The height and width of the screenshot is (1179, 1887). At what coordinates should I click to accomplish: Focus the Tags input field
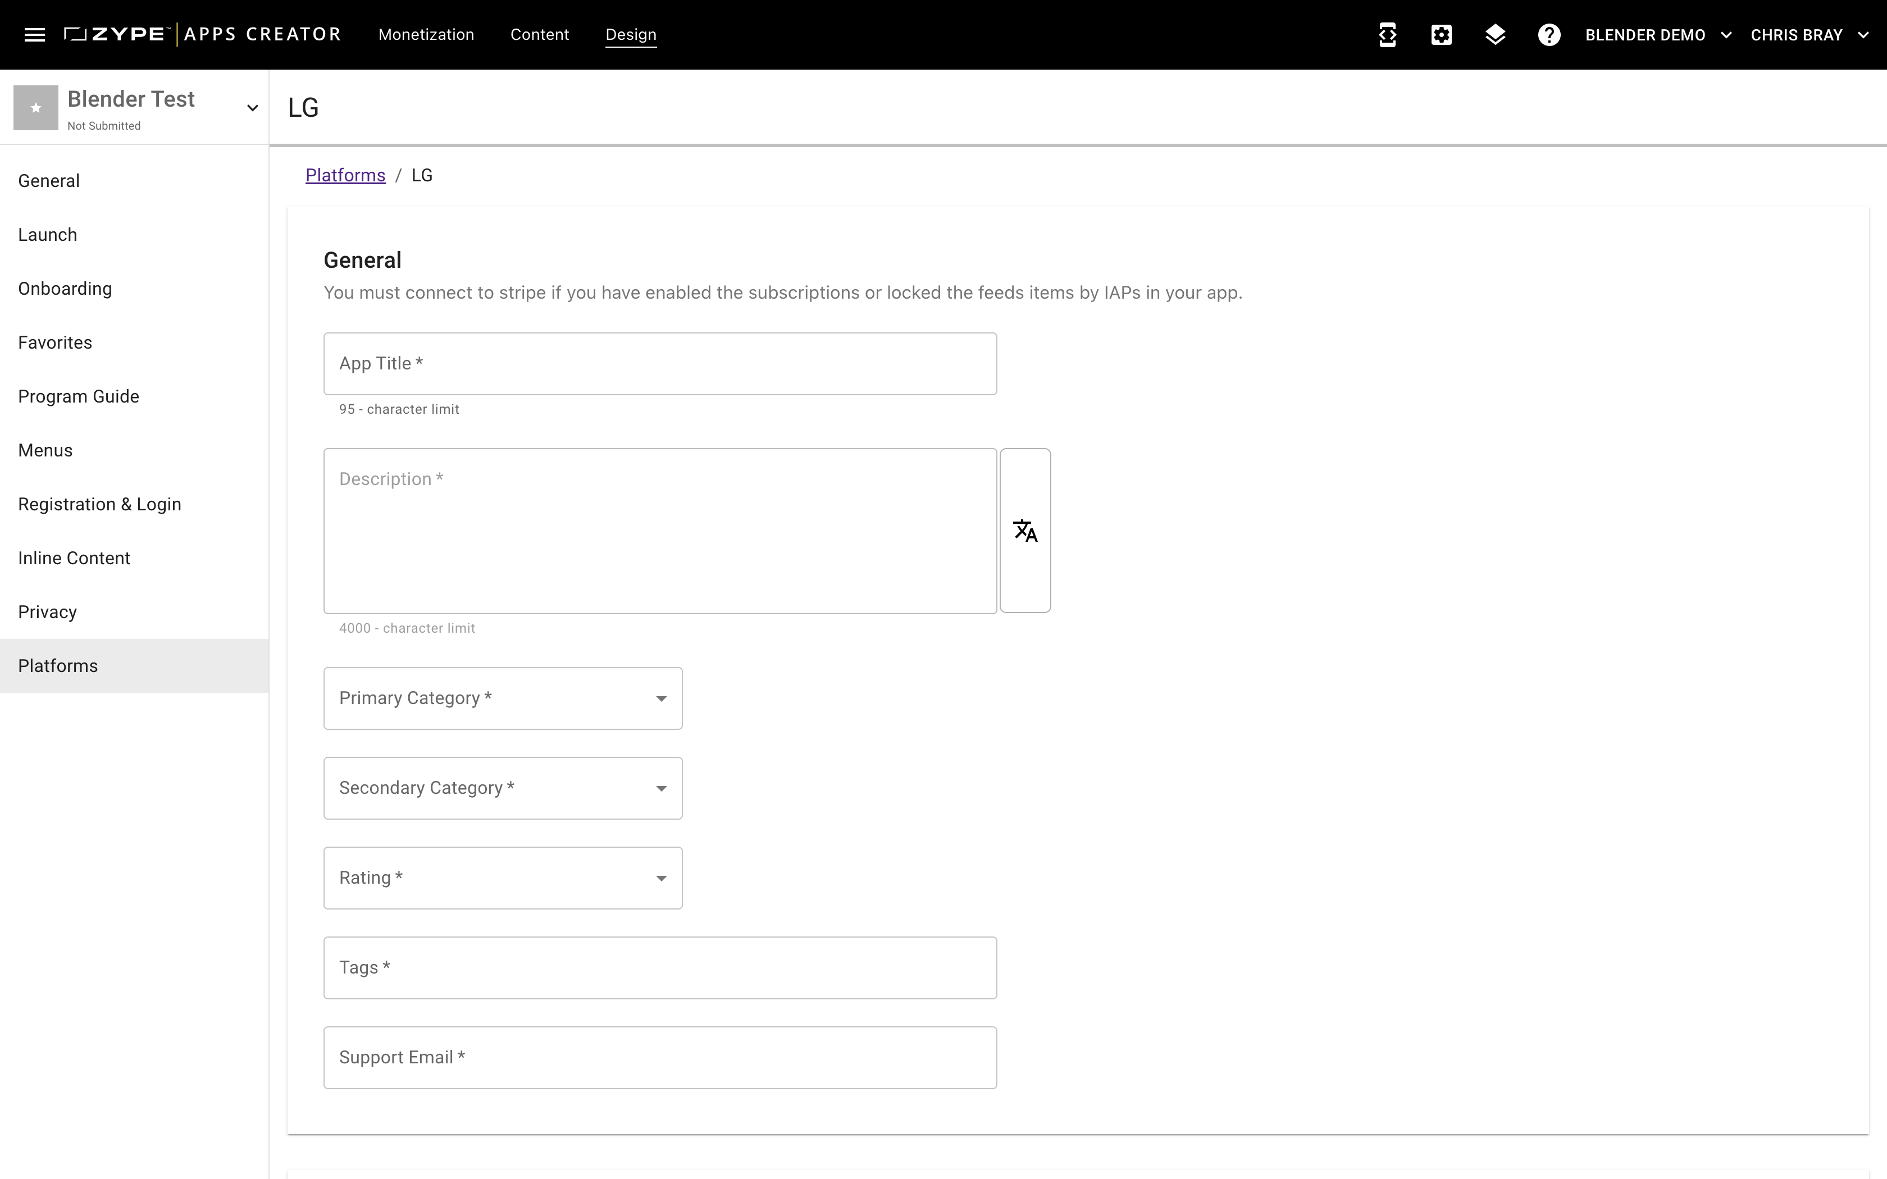[x=660, y=967]
